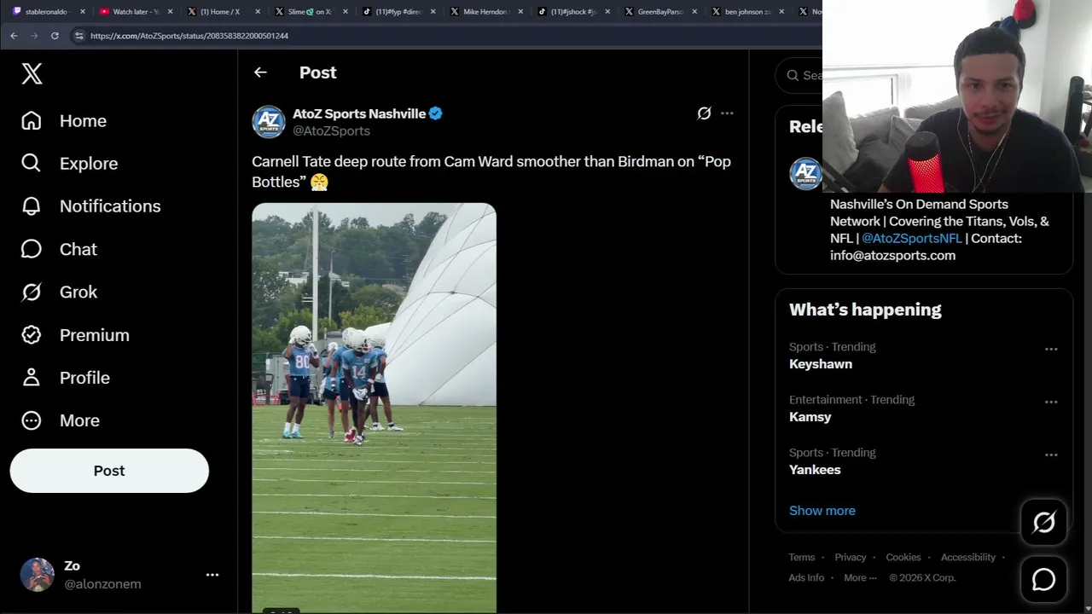This screenshot has width=1092, height=614.
Task: Close the Mike Herndon tab
Action: [x=520, y=12]
